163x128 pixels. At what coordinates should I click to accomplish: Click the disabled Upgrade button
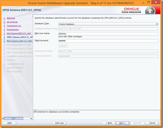point(137,123)
